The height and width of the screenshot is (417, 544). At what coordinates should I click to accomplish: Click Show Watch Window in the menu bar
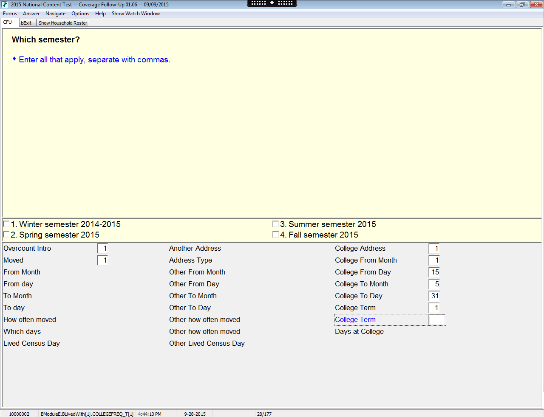[x=136, y=14]
